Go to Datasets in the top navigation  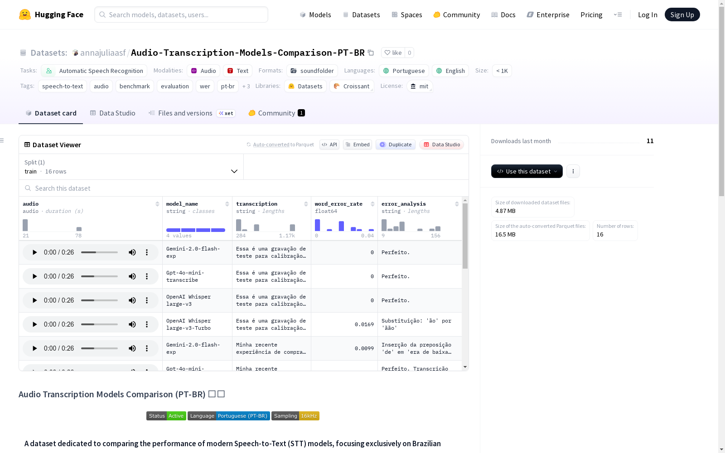click(x=361, y=14)
